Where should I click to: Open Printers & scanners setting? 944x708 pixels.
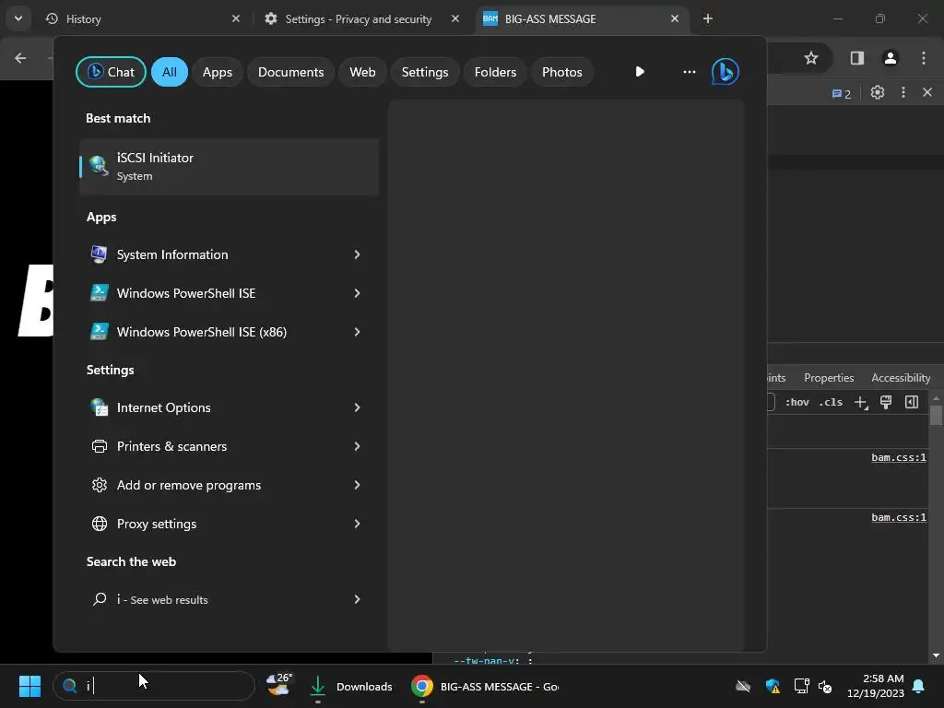click(171, 446)
